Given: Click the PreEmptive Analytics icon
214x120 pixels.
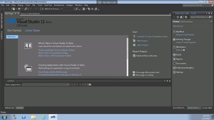Looking at the screenshot, I should point(174,68).
